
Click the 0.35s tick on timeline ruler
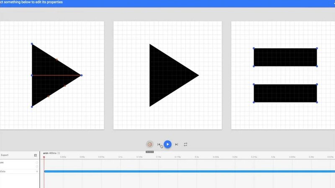[x=311, y=157]
